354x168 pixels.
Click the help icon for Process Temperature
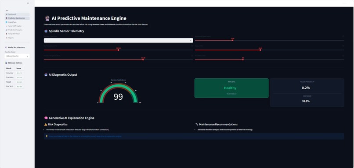coord(192,56)
